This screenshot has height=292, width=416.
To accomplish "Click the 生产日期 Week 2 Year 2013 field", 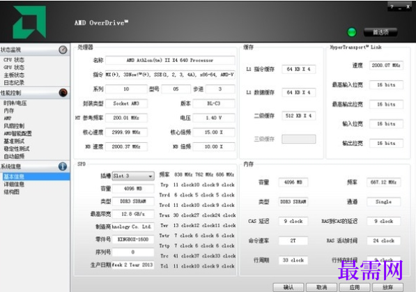I will coord(133,265).
